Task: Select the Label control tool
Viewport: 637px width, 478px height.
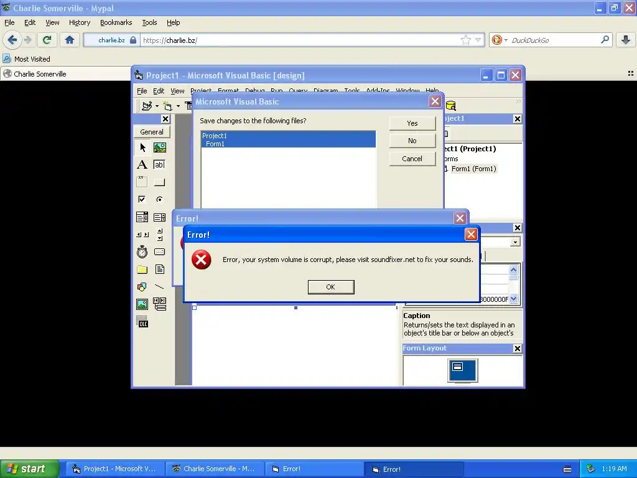Action: pos(142,164)
